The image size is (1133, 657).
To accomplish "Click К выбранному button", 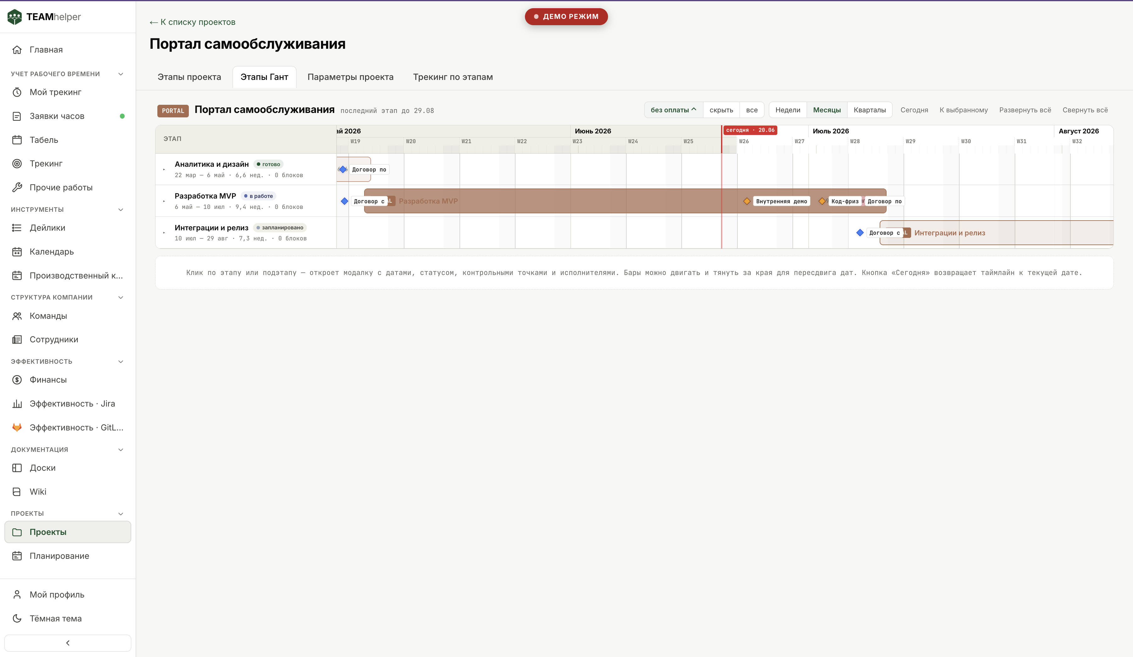I will (963, 110).
